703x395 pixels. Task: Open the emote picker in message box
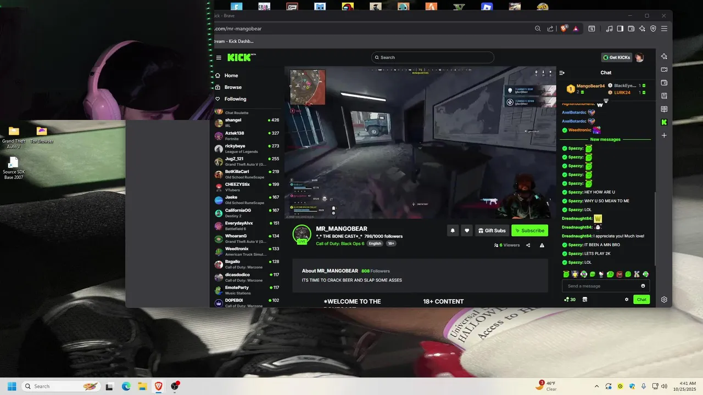(643, 286)
